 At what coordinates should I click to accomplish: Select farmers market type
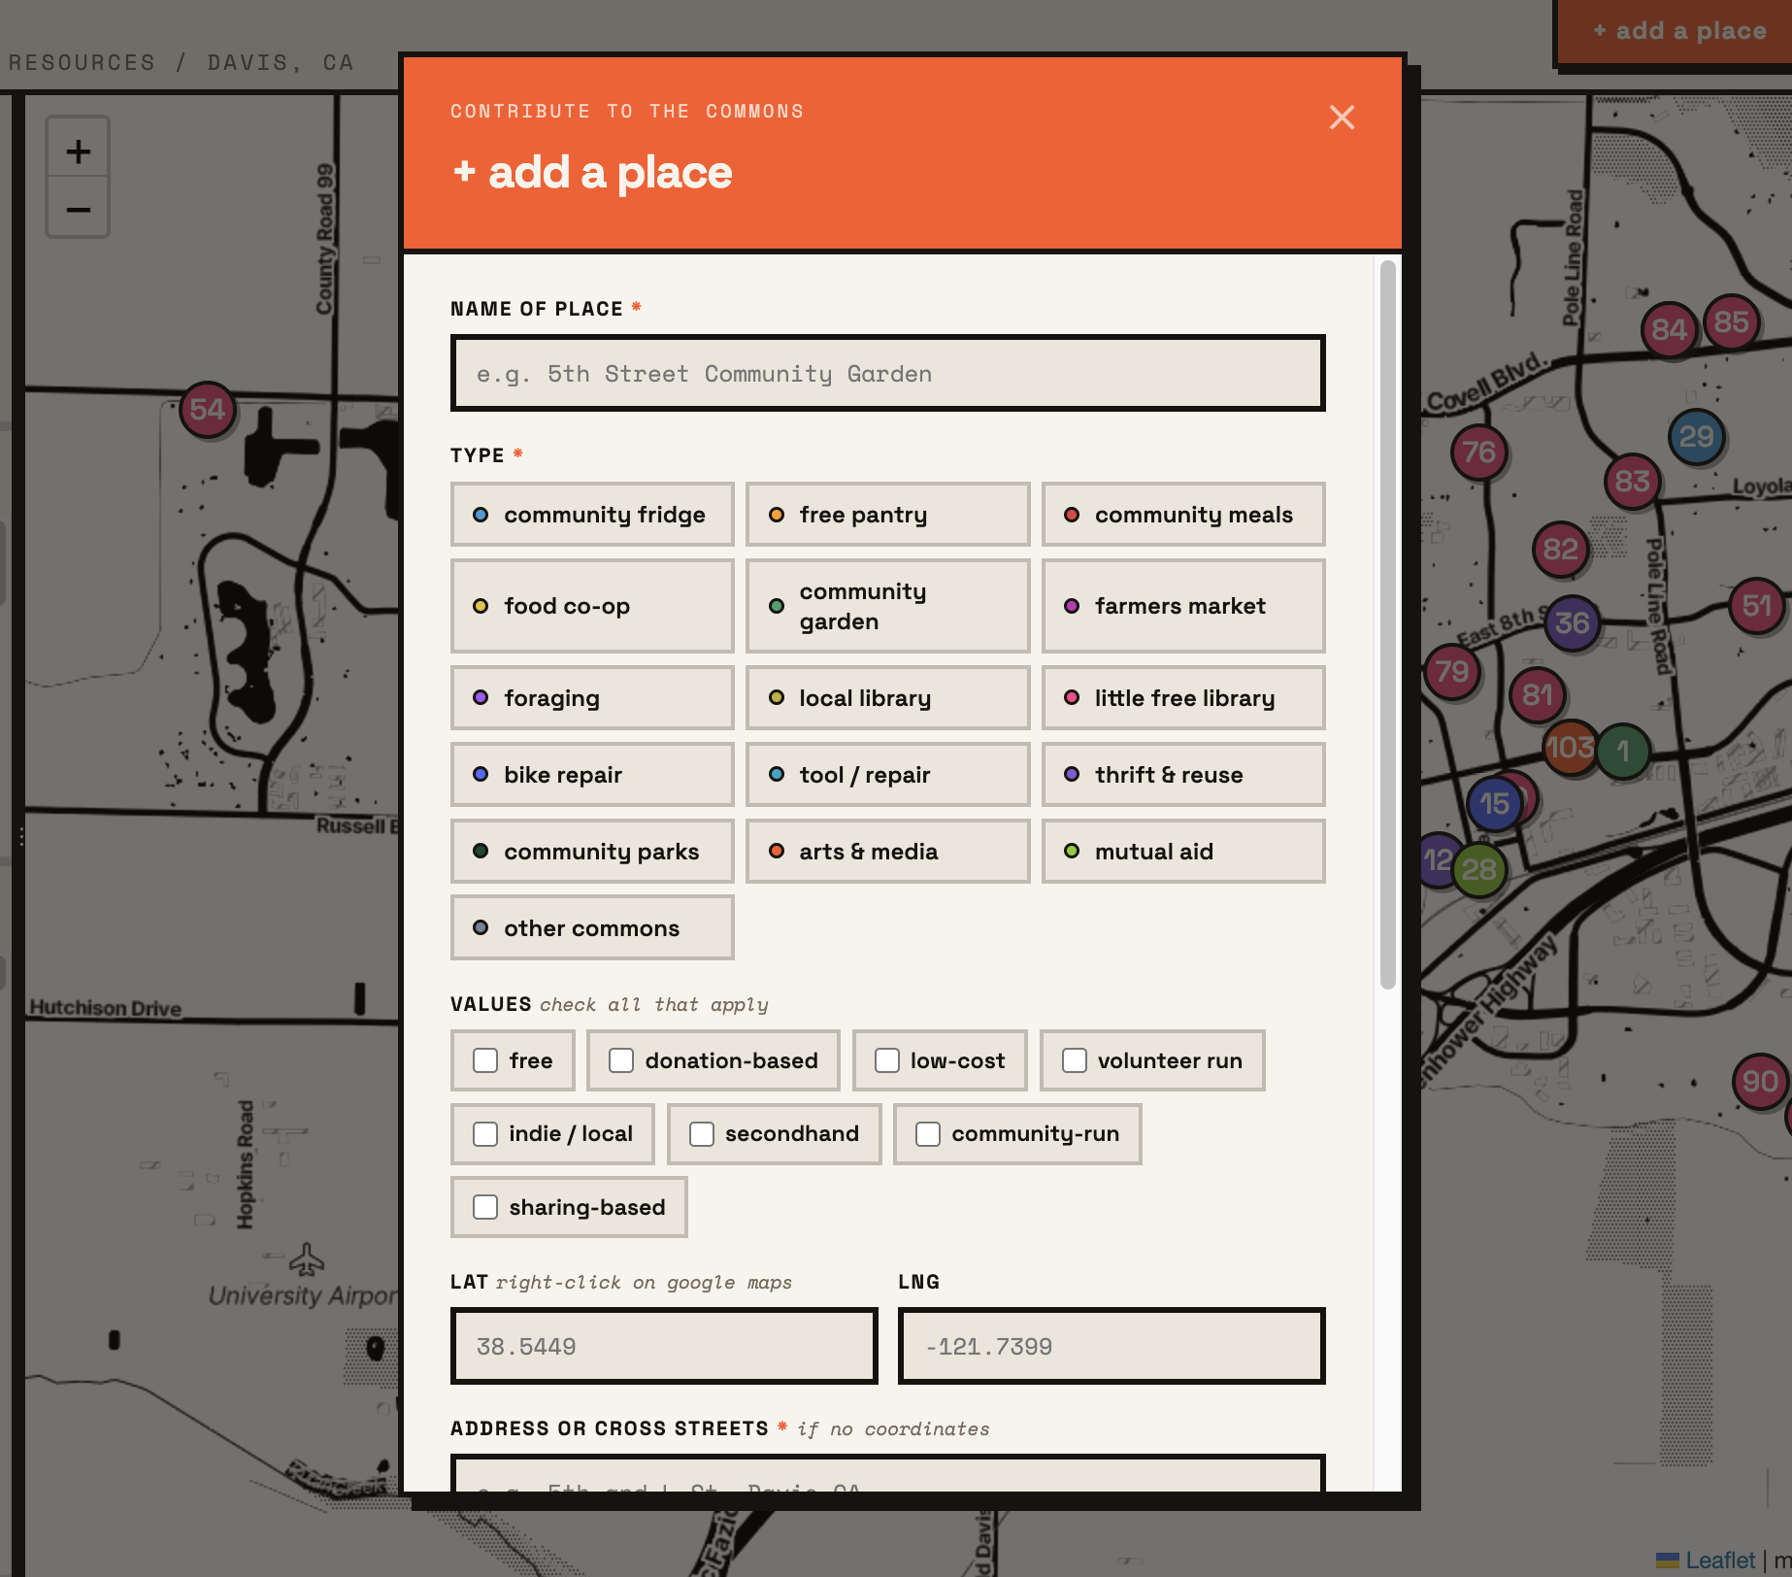click(1183, 606)
